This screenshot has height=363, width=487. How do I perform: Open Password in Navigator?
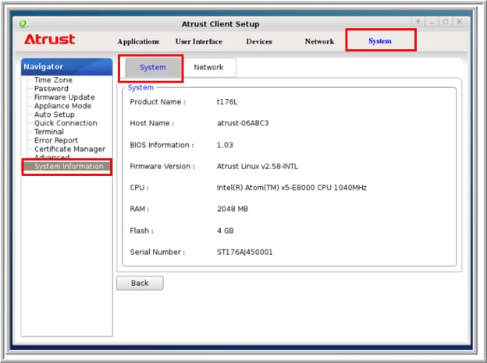click(x=52, y=89)
